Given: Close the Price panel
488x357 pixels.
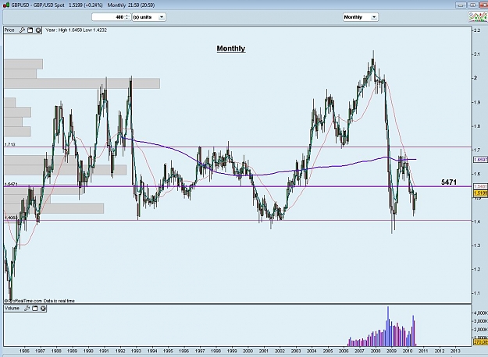Looking at the screenshot, I should point(38,30).
